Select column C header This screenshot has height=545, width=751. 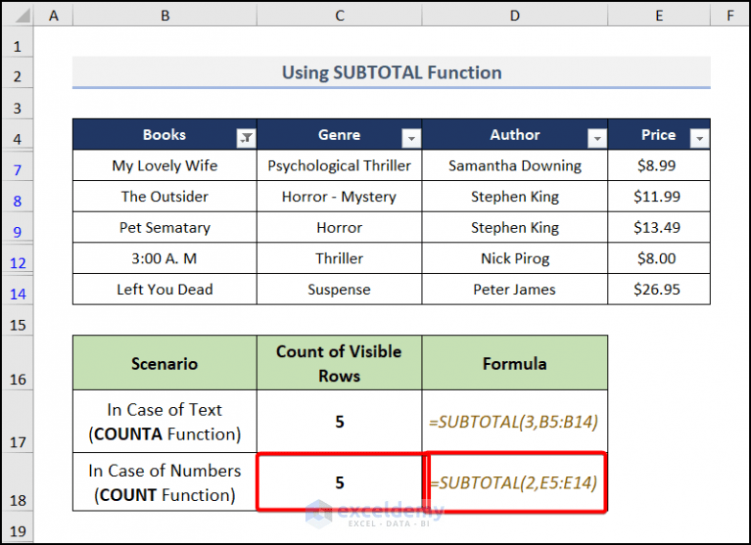click(339, 16)
